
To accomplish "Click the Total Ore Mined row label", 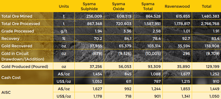I will pyautogui.click(x=17, y=16).
